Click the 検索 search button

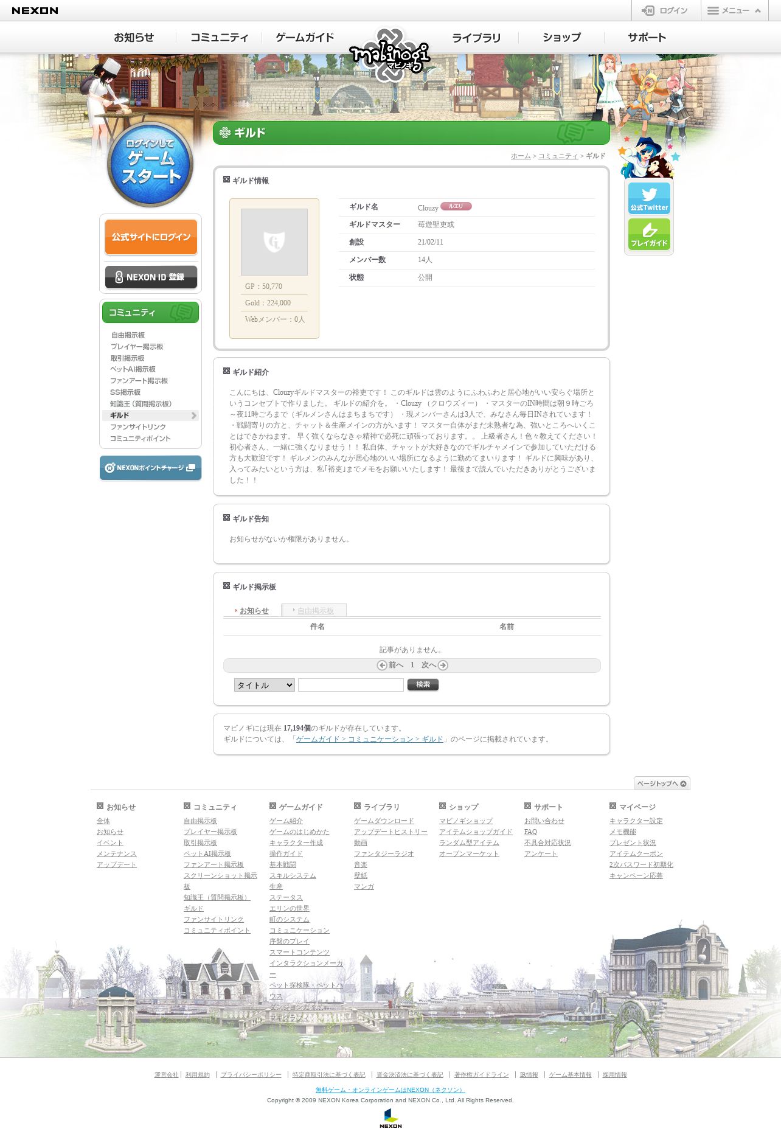(423, 684)
